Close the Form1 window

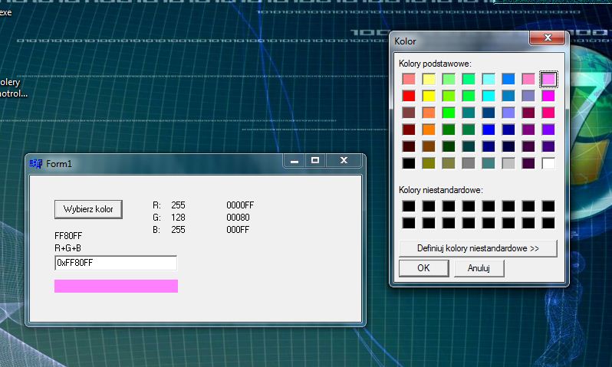click(x=344, y=161)
